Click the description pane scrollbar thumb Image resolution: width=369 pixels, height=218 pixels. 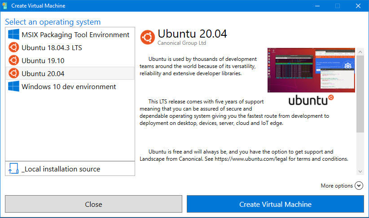click(360, 92)
